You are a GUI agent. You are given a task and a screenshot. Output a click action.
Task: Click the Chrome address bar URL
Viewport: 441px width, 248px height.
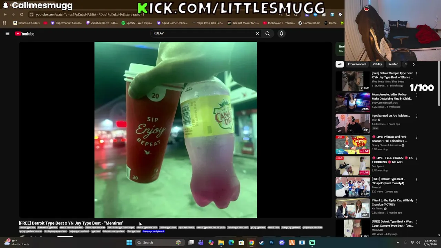(x=90, y=14)
